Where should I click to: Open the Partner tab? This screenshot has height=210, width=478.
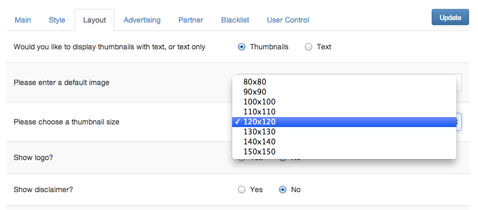tap(191, 20)
